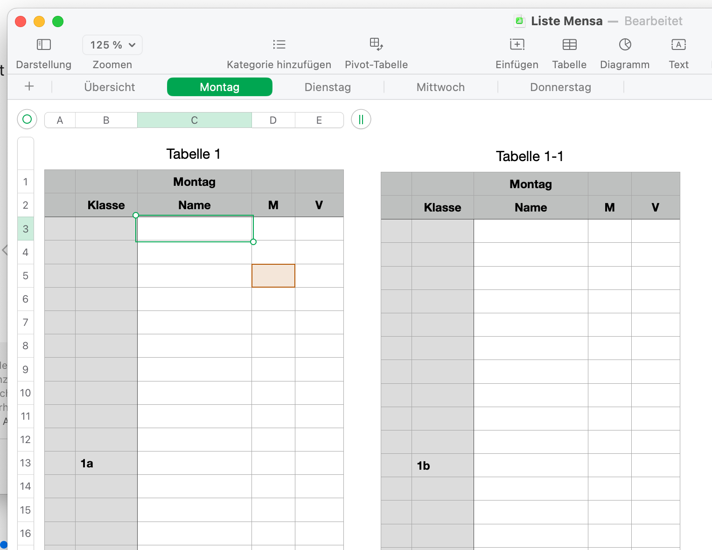Viewport: 712px width, 550px height.
Task: Click the Kategorie hinzufügen list icon
Action: click(279, 45)
